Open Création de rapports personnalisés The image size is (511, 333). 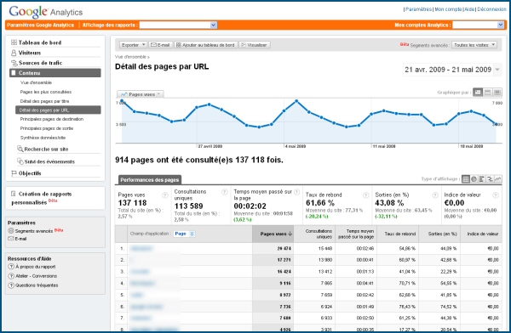[42, 198]
